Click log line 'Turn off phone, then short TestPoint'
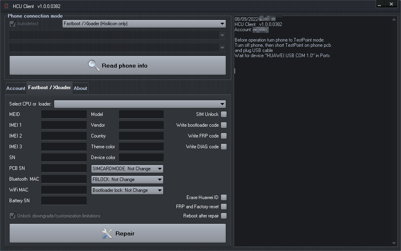The image size is (401, 251). 283,45
